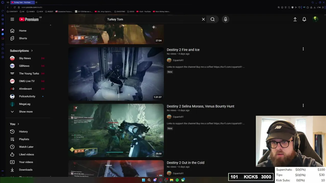Open GAMES bookmarks folder
The width and height of the screenshot is (326, 183).
coord(31,11)
